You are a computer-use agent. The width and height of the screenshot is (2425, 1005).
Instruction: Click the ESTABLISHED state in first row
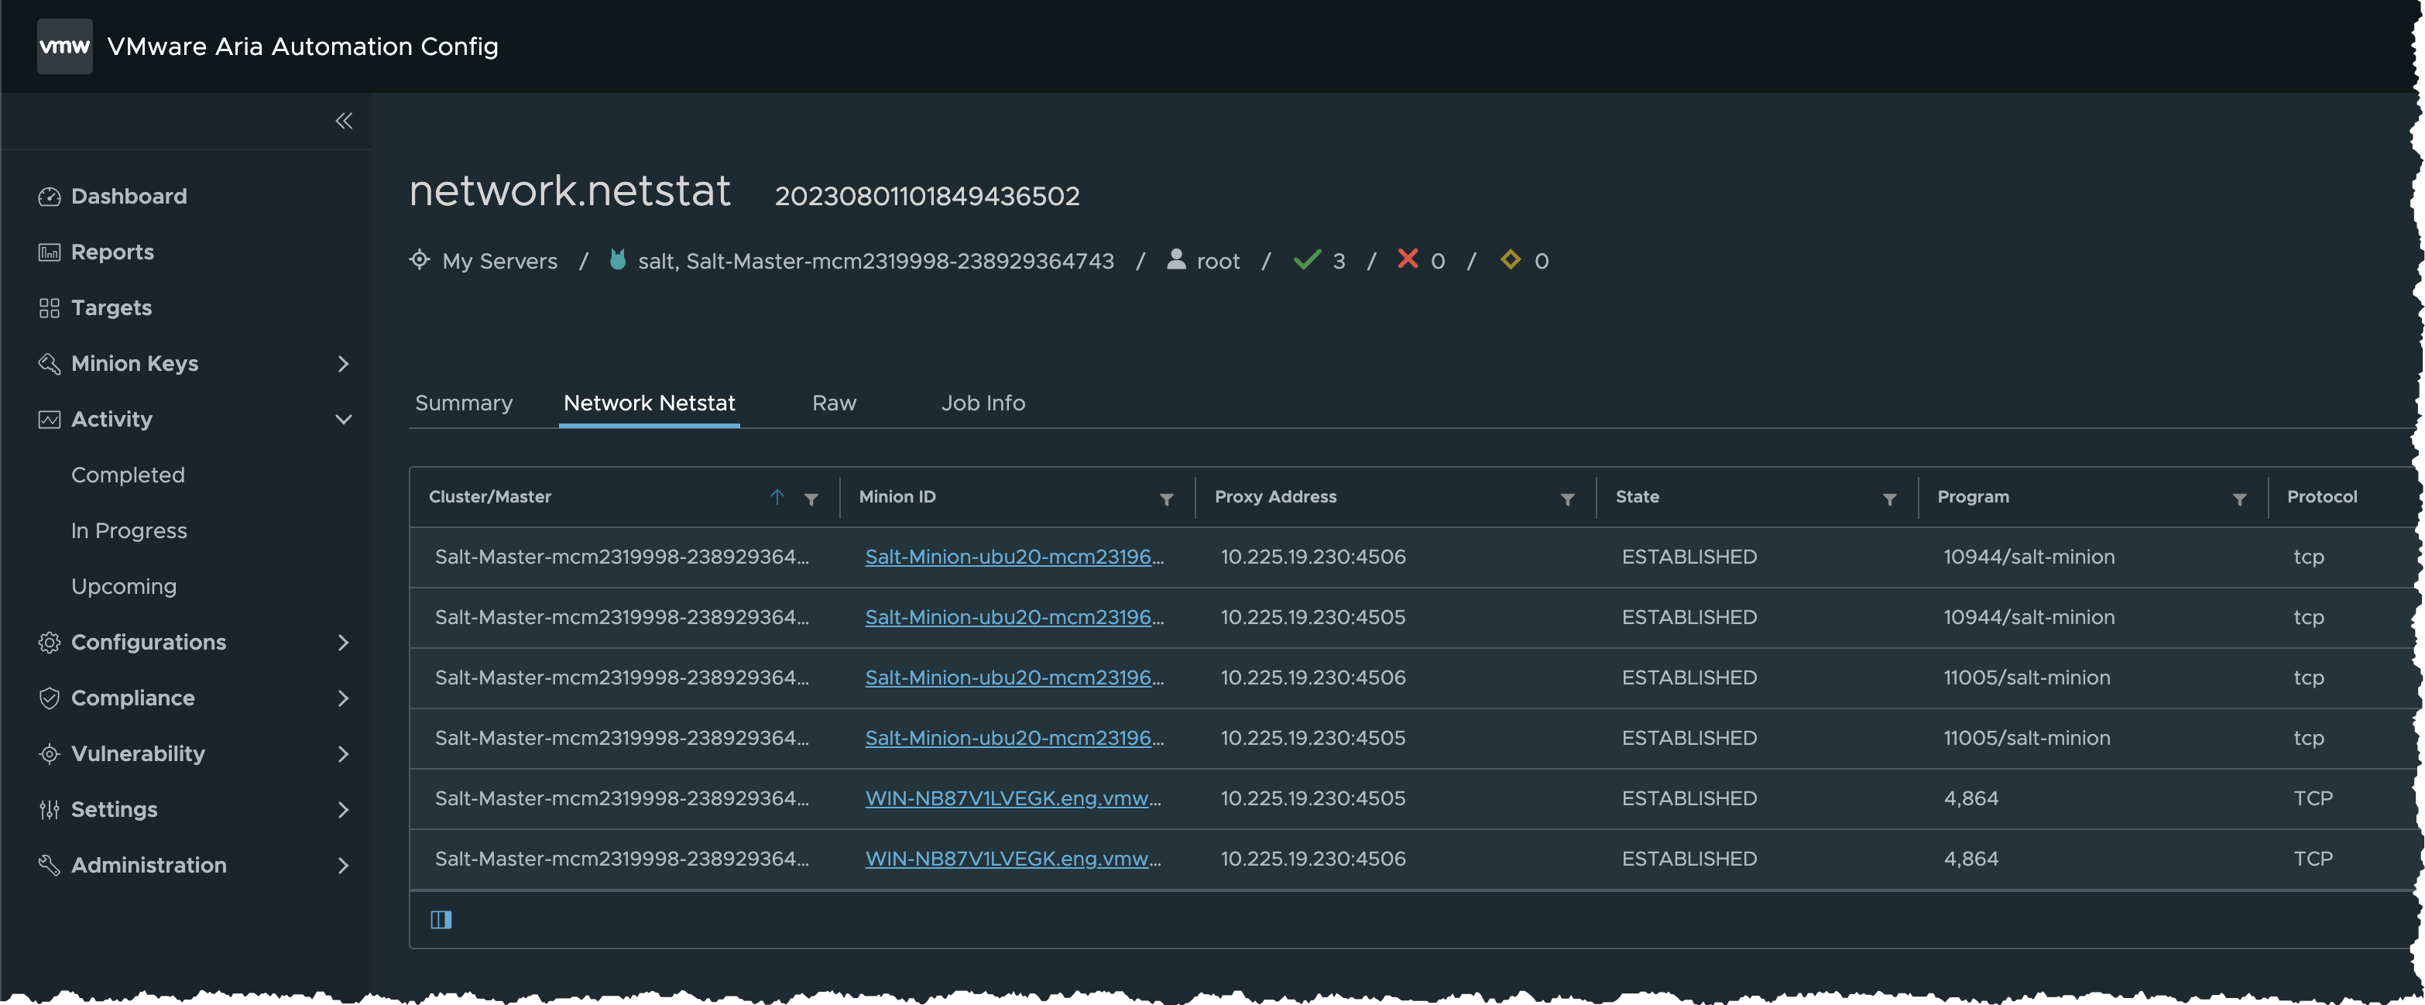tap(1689, 556)
